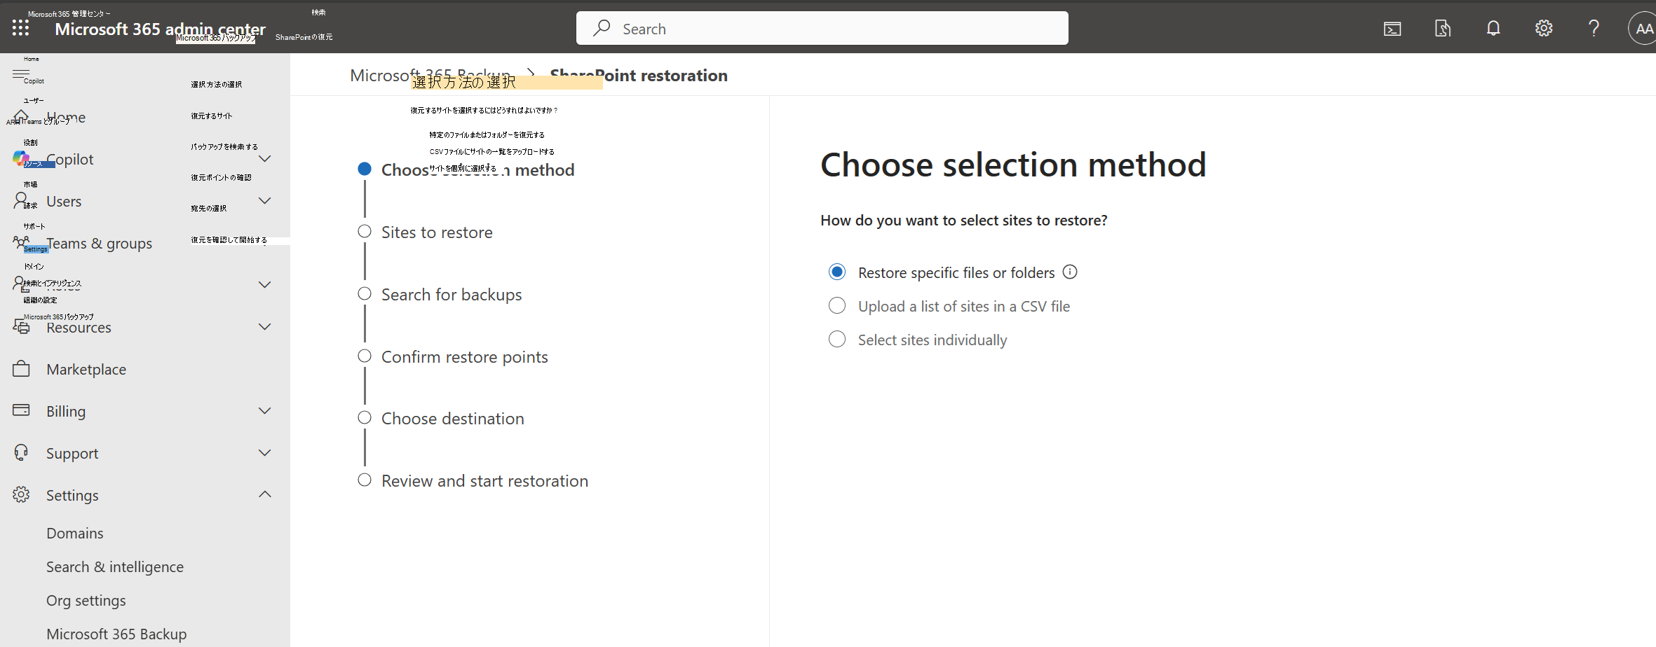Collapse the navigation menu with hamburger icon
This screenshot has height=647, width=1656.
click(21, 74)
